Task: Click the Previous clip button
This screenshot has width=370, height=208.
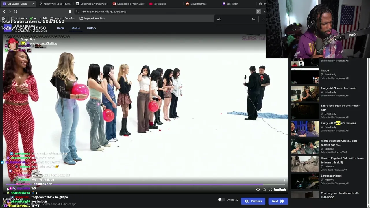Action: 253,201
